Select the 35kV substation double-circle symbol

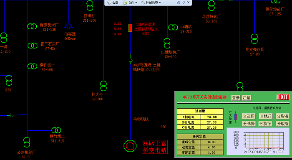tap(130, 146)
